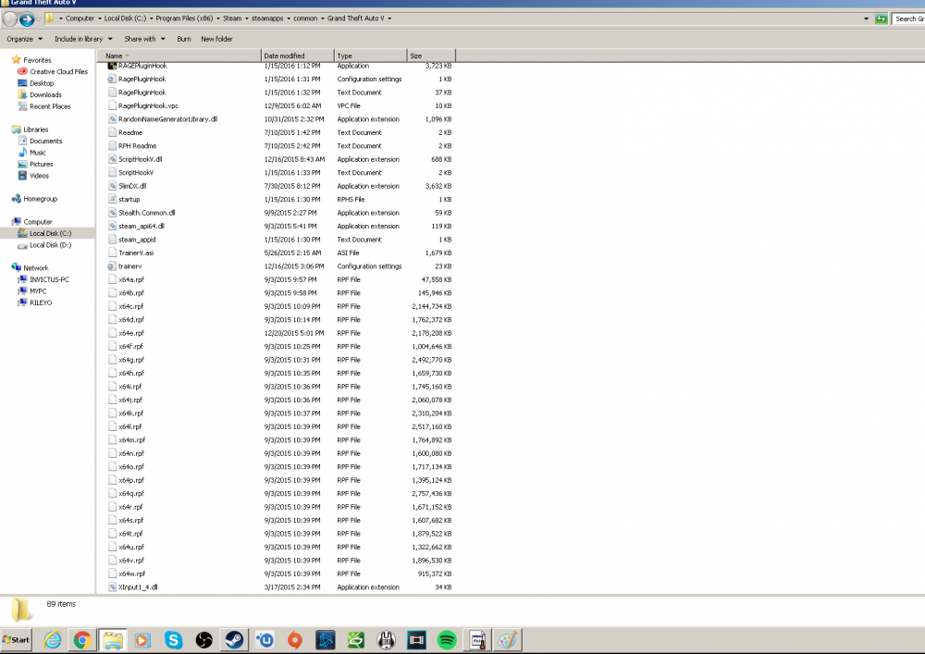Launch Origin from the taskbar
The image size is (925, 654).
click(295, 640)
